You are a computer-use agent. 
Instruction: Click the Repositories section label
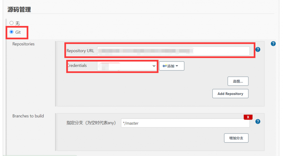click(x=23, y=44)
